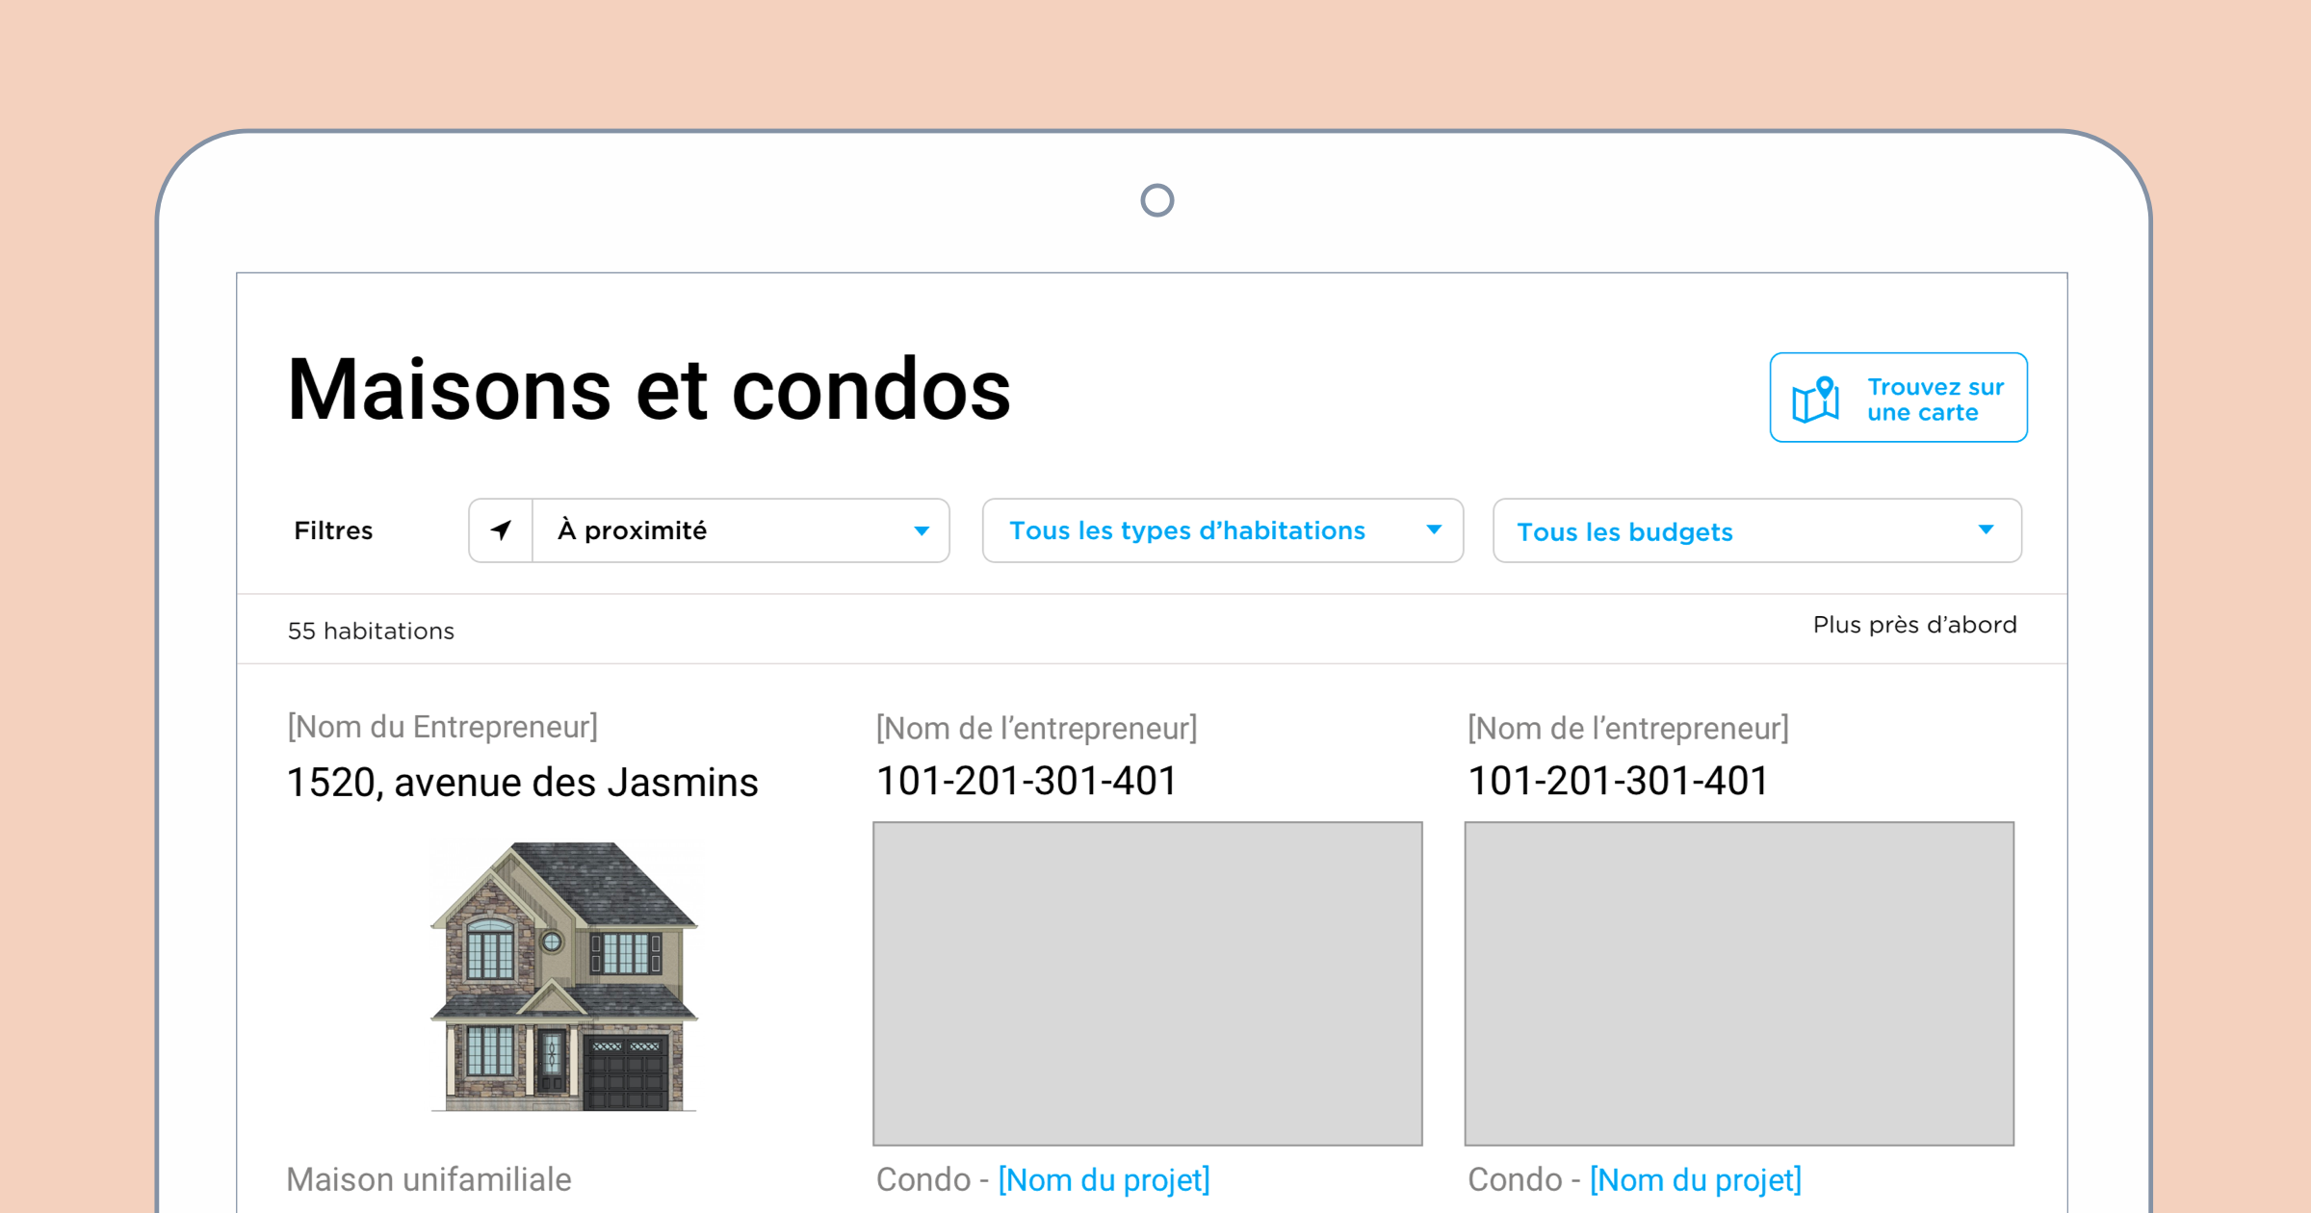Click the Nom du Entrepreneur label in first card

click(x=443, y=727)
